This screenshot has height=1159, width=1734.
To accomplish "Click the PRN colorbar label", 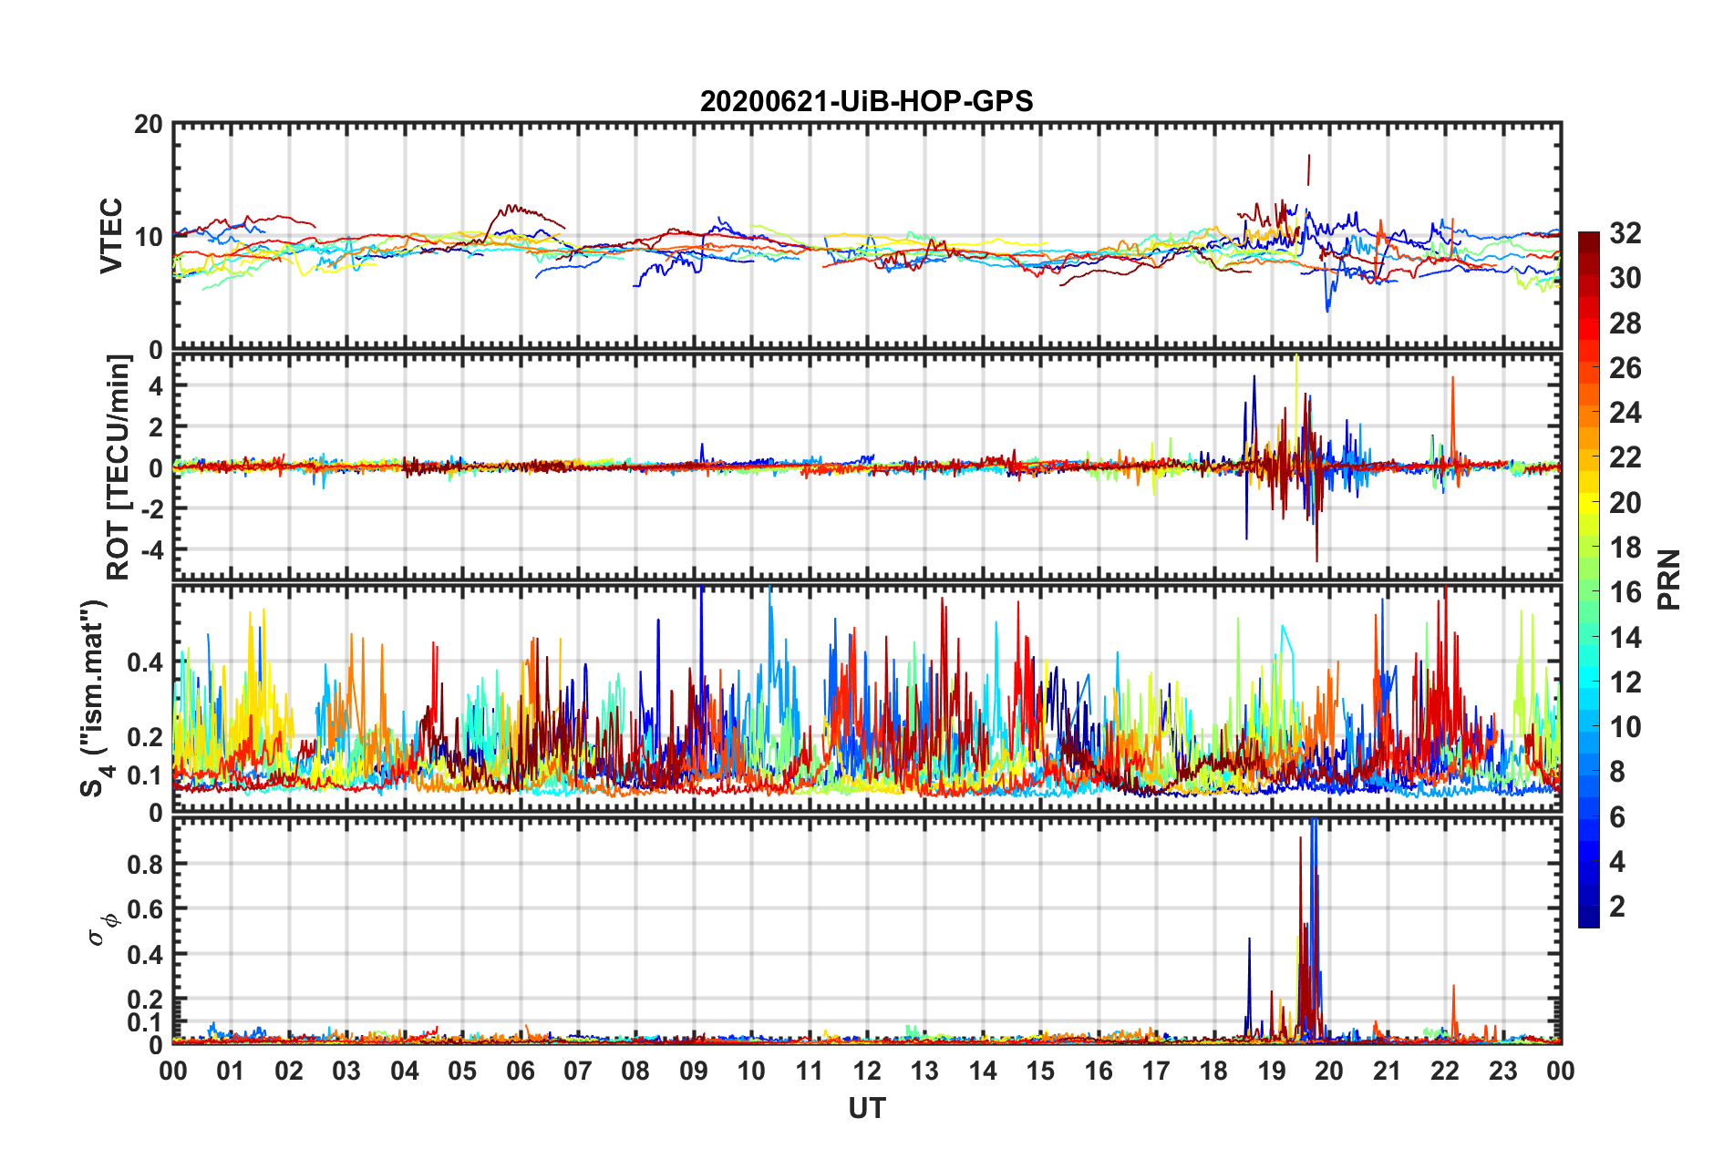I will pyautogui.click(x=1668, y=579).
